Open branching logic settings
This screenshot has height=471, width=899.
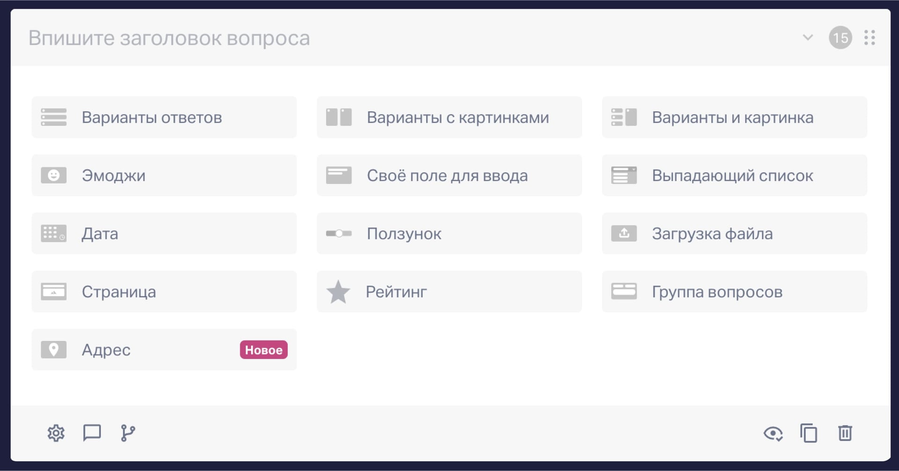click(x=127, y=433)
